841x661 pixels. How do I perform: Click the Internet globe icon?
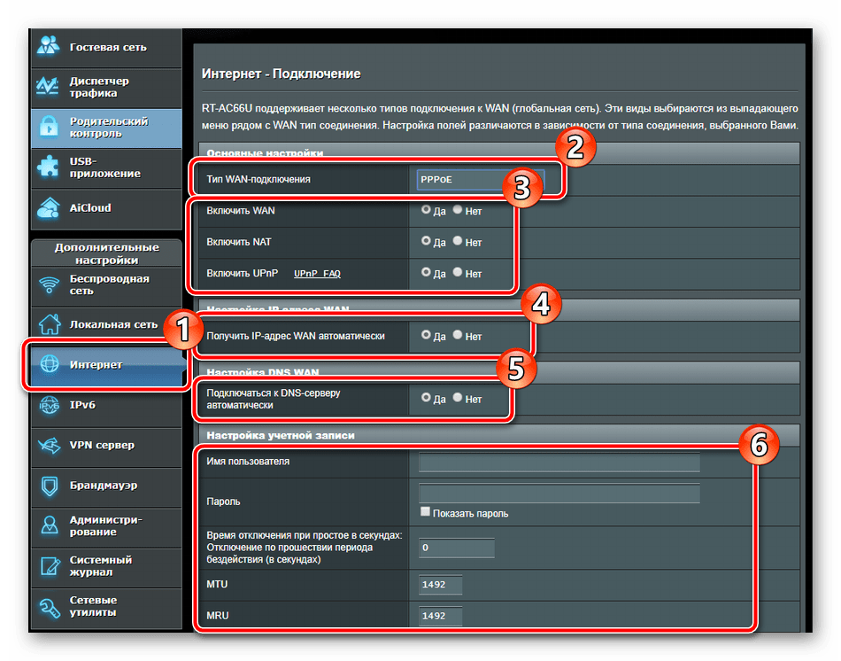click(x=50, y=364)
